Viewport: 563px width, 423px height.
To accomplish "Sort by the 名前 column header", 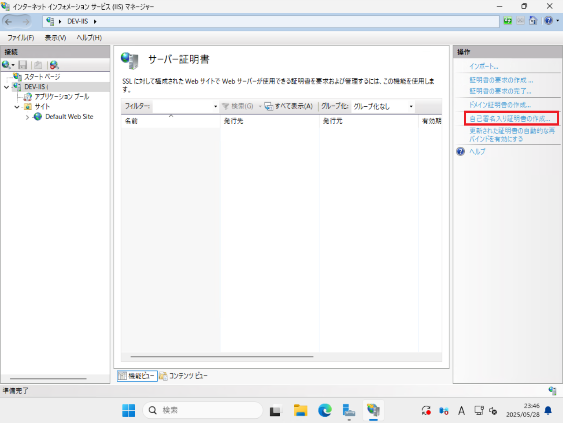I will [170, 121].
